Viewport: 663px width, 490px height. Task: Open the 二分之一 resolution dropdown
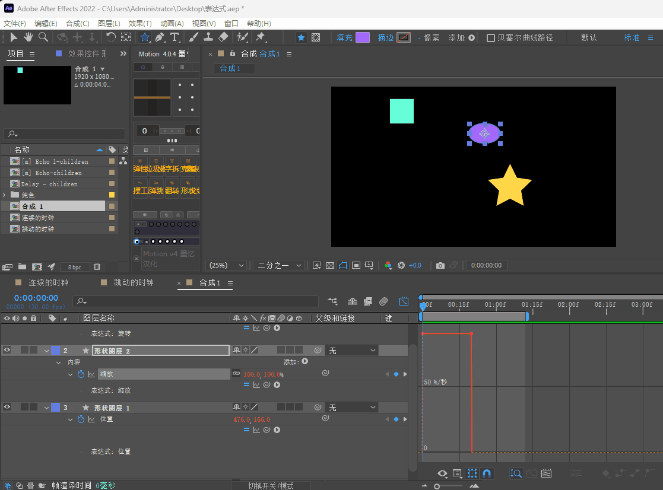tap(278, 266)
